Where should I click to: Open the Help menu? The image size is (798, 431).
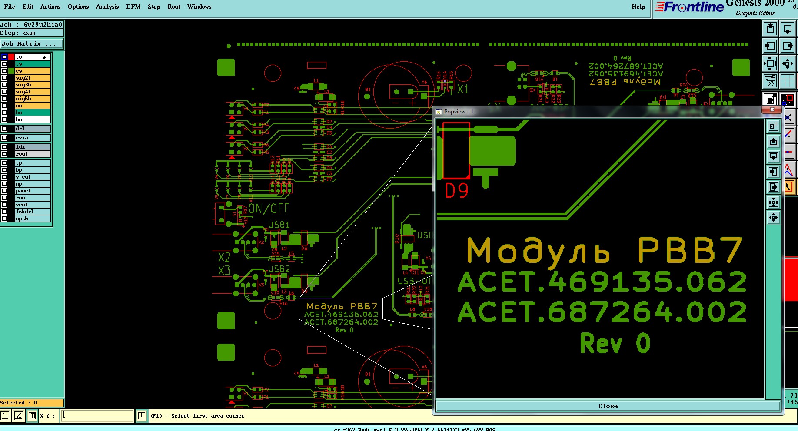click(638, 7)
